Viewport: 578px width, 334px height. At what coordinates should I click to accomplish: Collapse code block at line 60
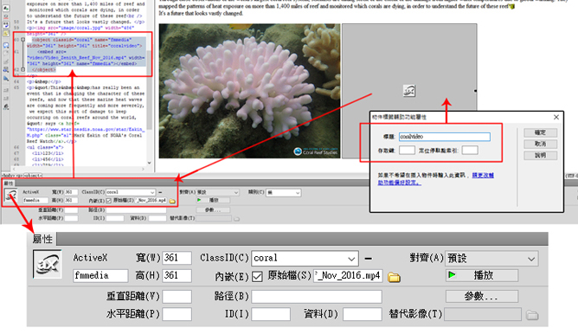click(x=22, y=40)
